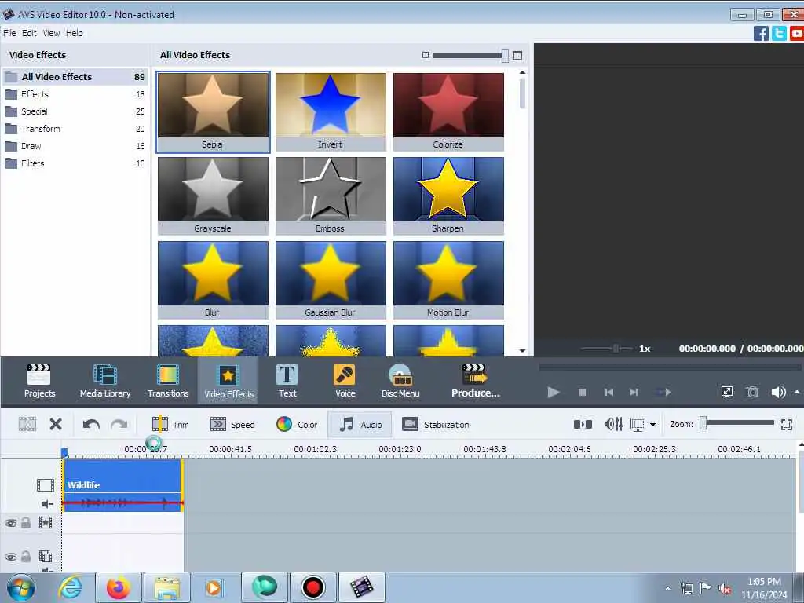Viewport: 804px width, 603px height.
Task: Open the Stabilization tool
Action: click(x=436, y=425)
